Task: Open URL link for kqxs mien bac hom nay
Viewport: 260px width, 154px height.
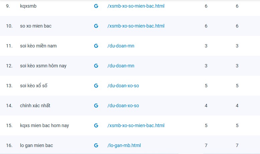Action: tap(136, 125)
